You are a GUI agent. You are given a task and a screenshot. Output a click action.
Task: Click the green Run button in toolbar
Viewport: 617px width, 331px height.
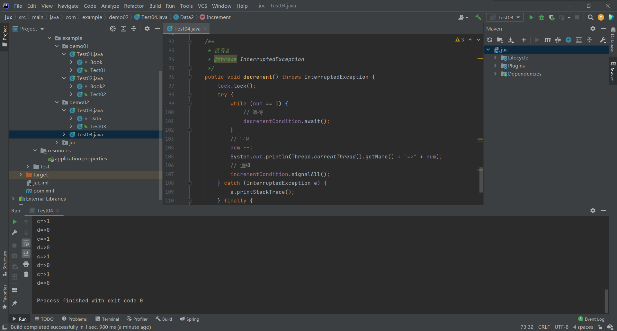[x=531, y=17]
